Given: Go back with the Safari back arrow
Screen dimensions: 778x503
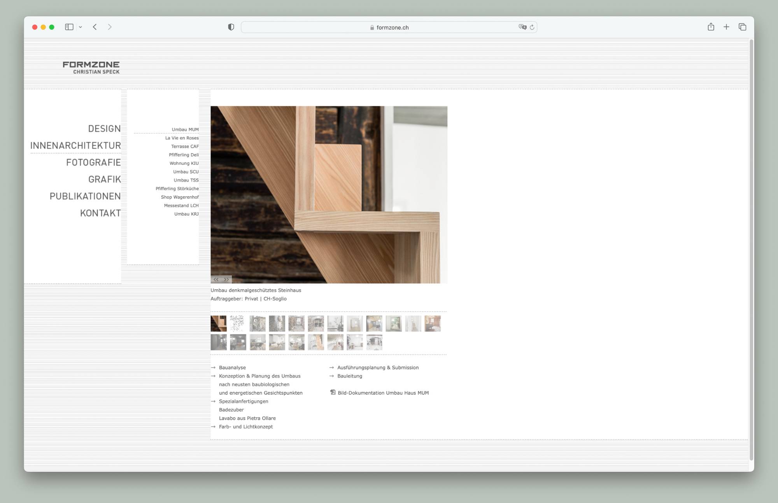Looking at the screenshot, I should coord(95,27).
